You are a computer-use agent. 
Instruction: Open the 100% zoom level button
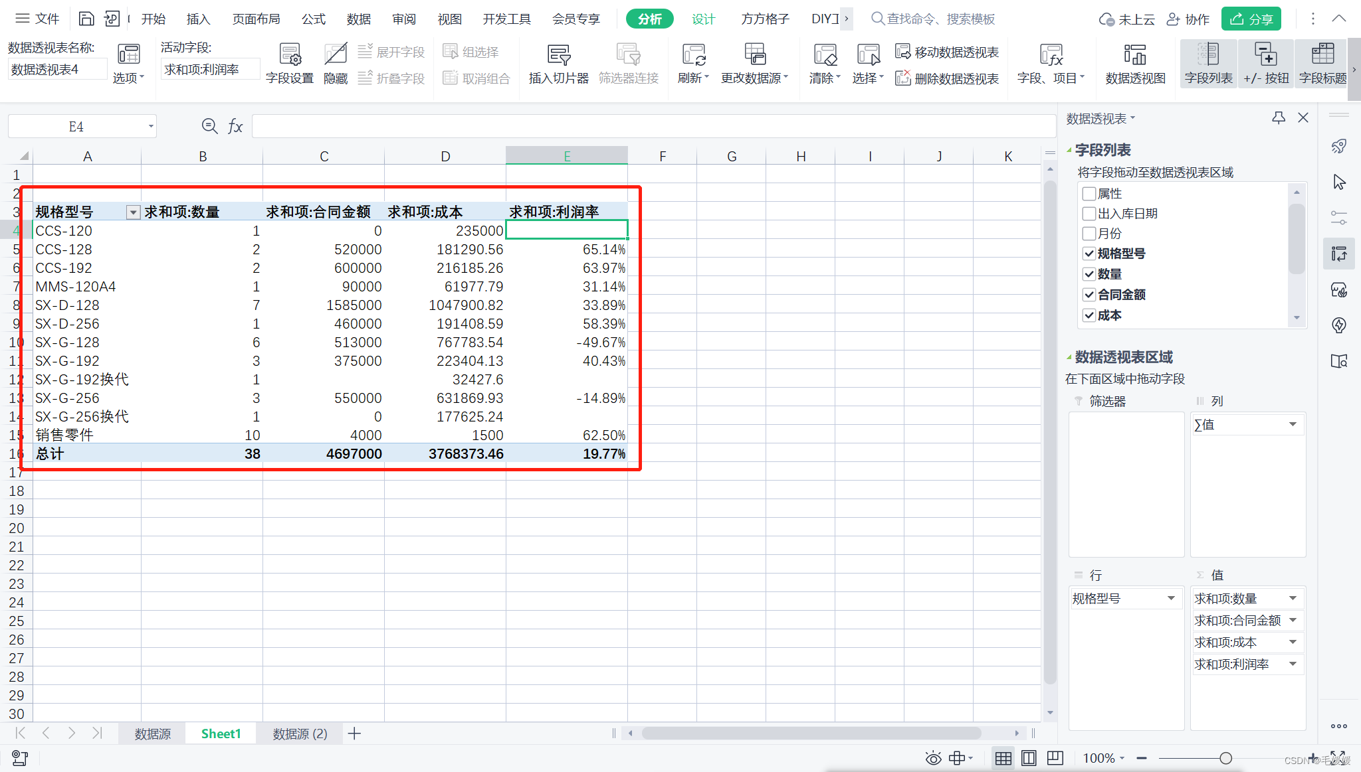pyautogui.click(x=1104, y=758)
